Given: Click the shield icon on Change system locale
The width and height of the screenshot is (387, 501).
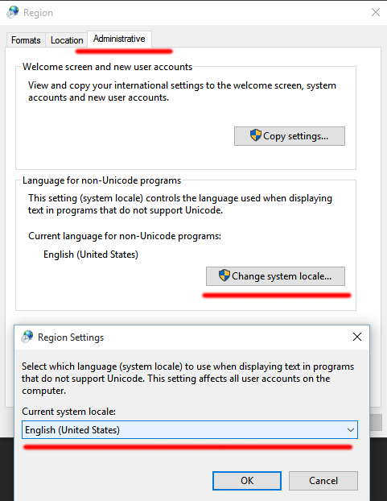Looking at the screenshot, I should tap(224, 275).
